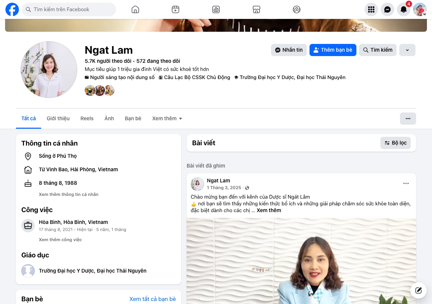The height and width of the screenshot is (304, 432).
Task: Click the Hòa Bình, Hòa Bình, Vietnam workplace
Action: [x=73, y=222]
